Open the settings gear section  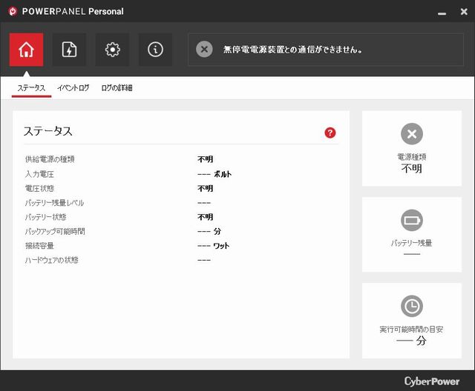coord(112,50)
